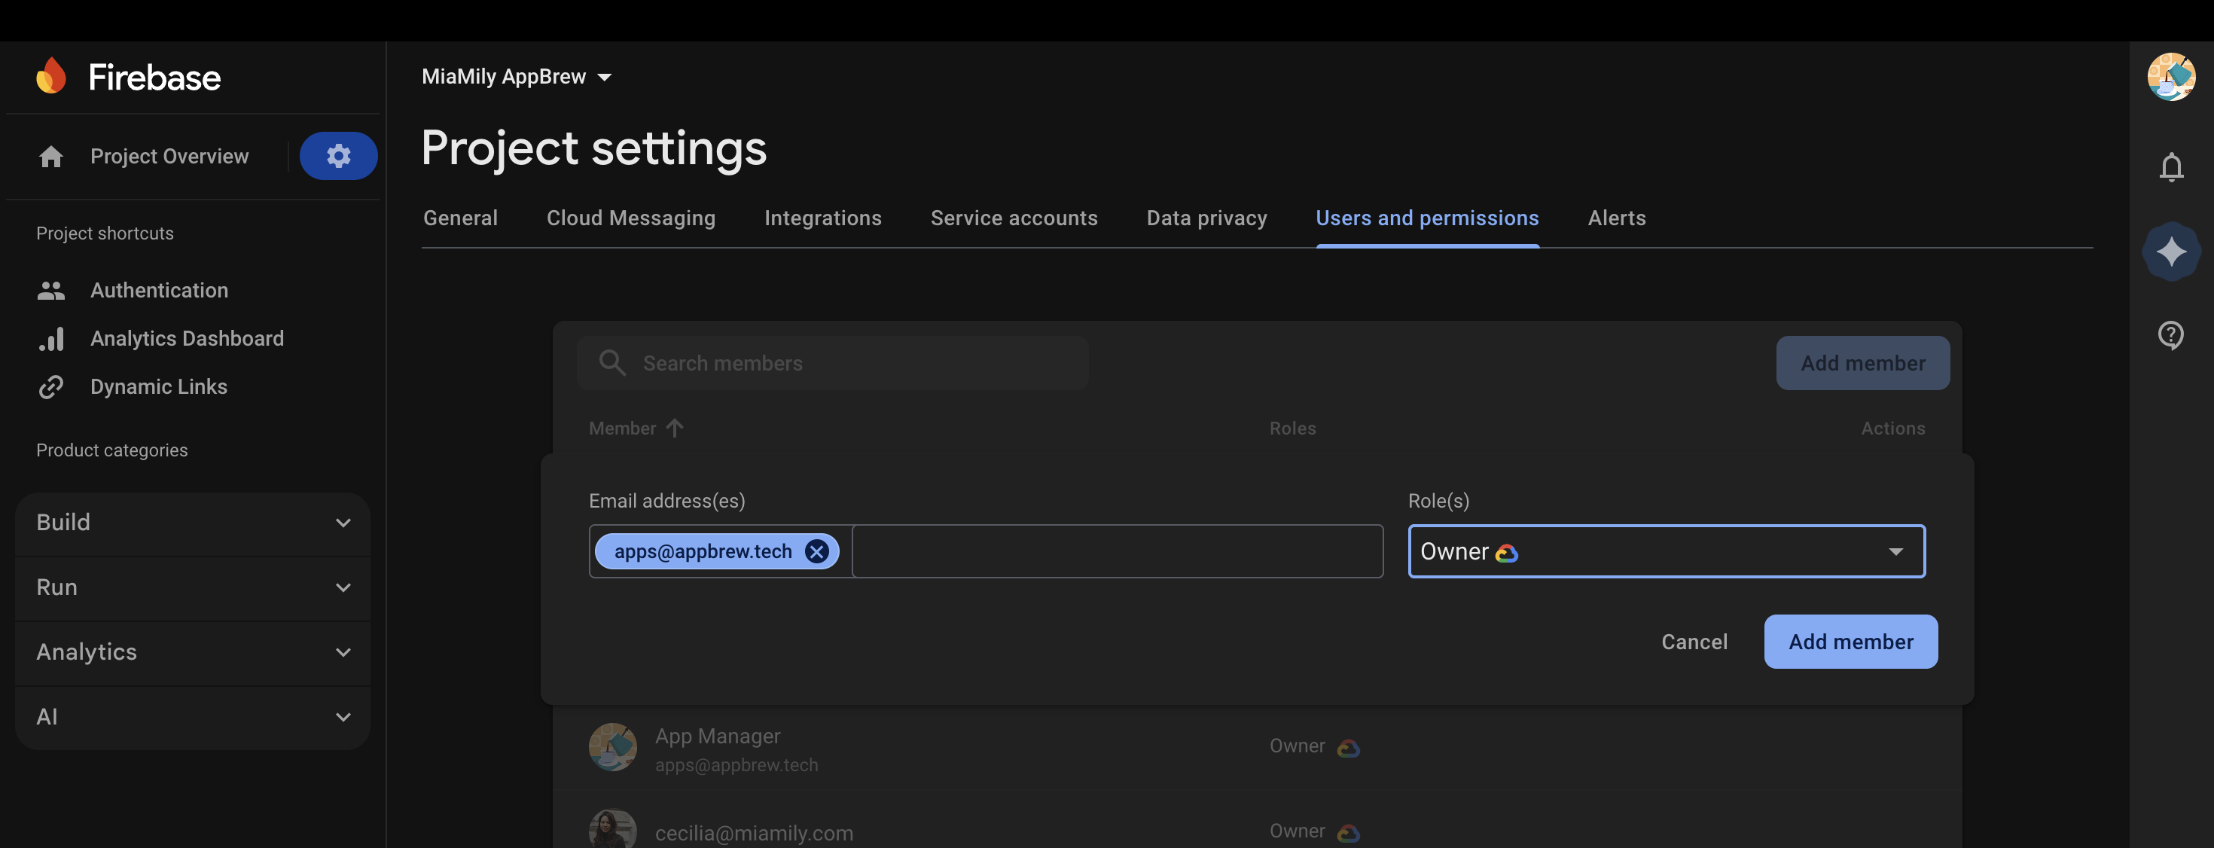Remove apps@appbrew.tech email chip
The width and height of the screenshot is (2214, 848).
[x=816, y=551]
